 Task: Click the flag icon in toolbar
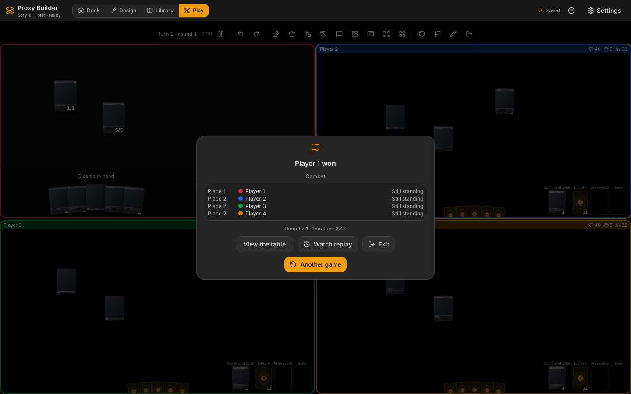point(438,34)
